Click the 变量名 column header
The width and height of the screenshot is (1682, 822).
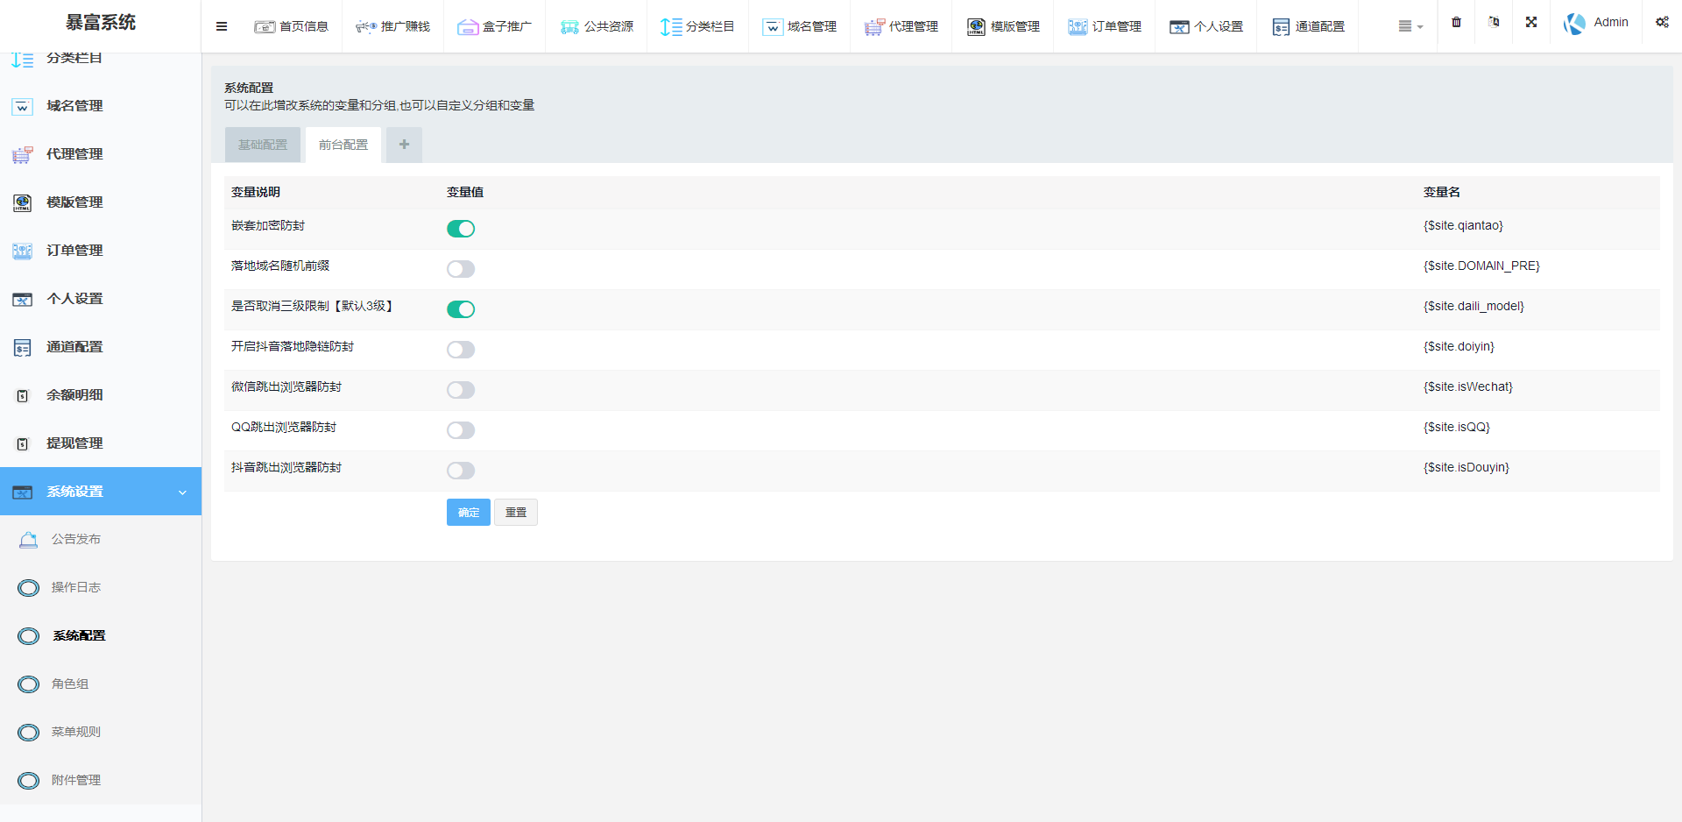tap(1442, 193)
